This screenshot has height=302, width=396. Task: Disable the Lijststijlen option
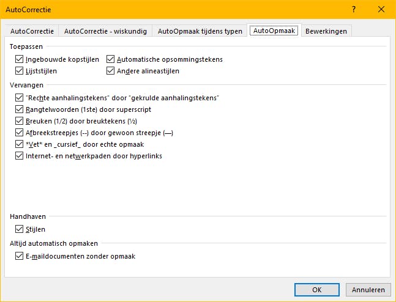[20, 71]
